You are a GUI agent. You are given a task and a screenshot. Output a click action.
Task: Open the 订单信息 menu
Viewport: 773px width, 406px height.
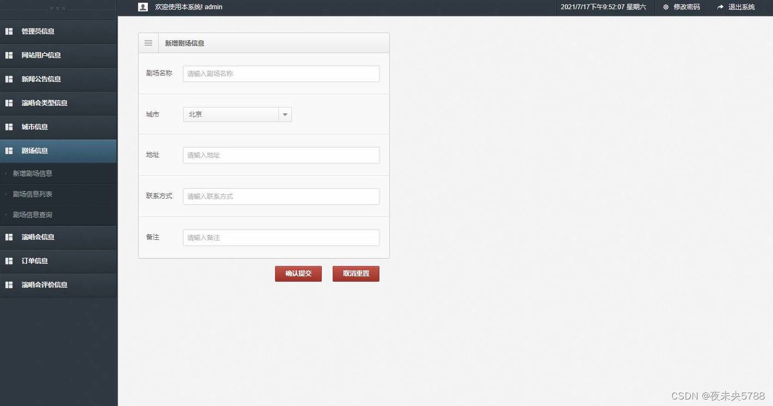coord(58,261)
